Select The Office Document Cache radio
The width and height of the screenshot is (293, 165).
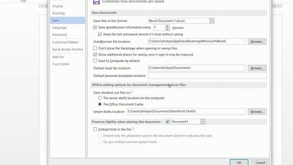point(100,104)
